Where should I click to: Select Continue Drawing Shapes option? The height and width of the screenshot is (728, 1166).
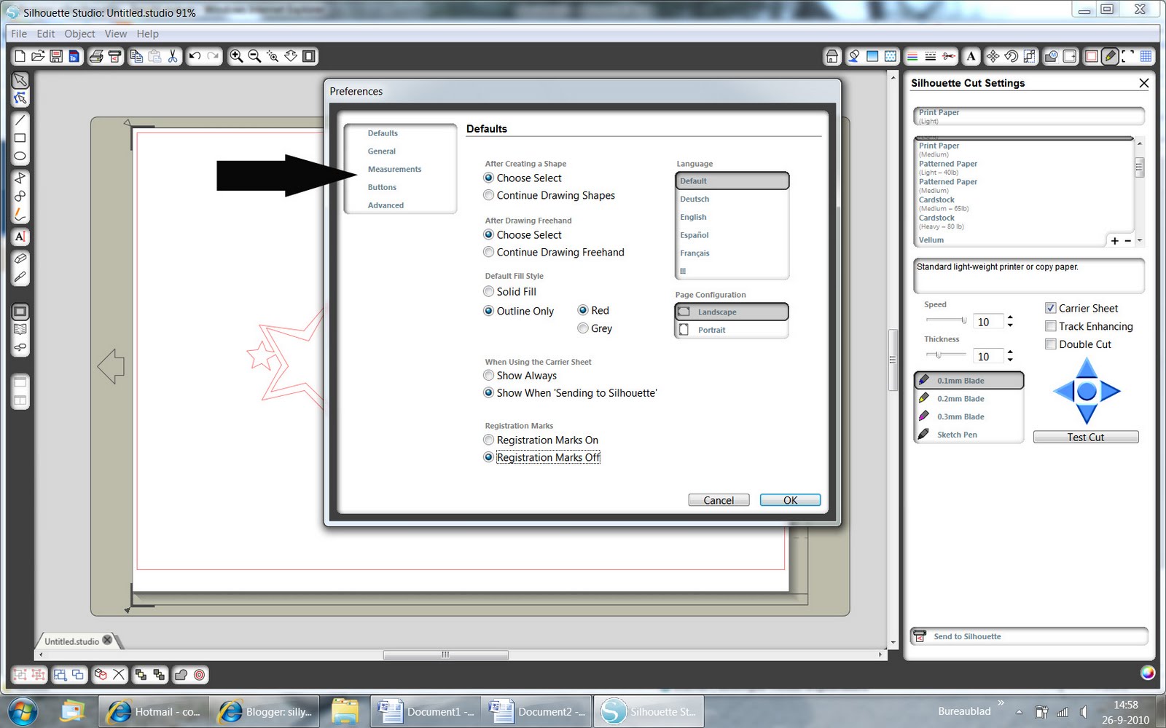[549, 195]
